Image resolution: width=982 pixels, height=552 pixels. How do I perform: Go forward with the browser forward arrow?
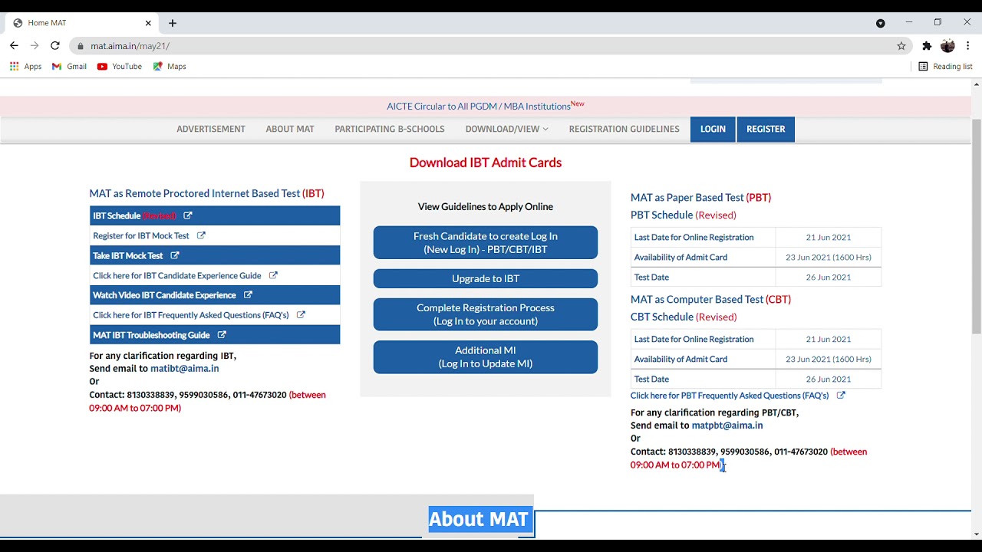click(35, 46)
